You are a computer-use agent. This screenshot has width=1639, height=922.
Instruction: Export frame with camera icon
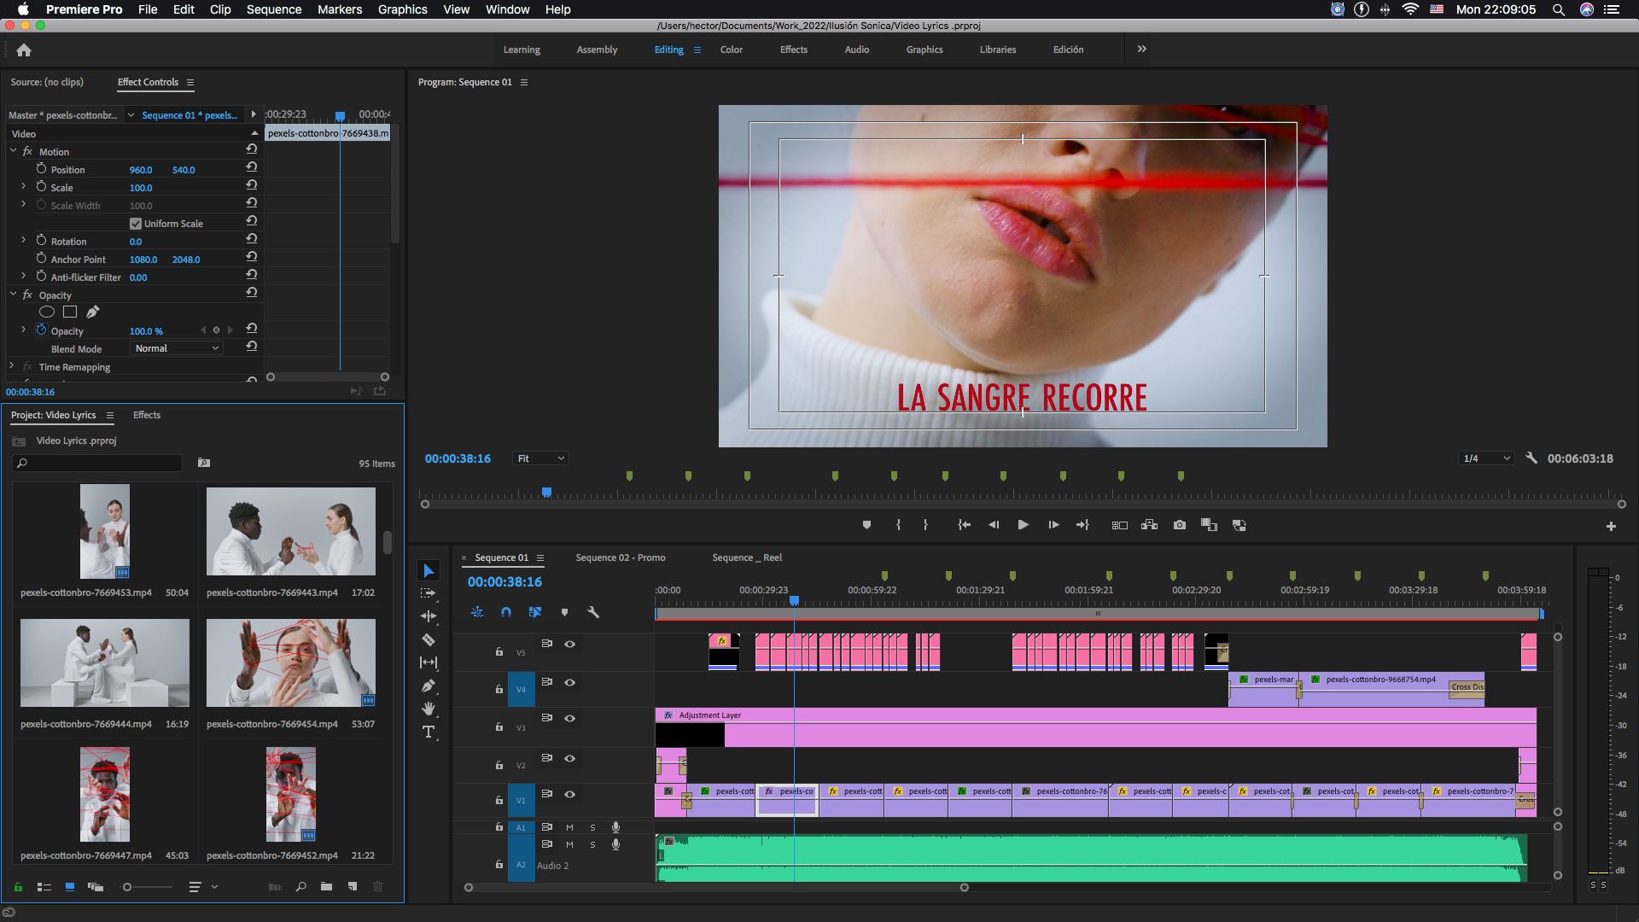point(1180,525)
